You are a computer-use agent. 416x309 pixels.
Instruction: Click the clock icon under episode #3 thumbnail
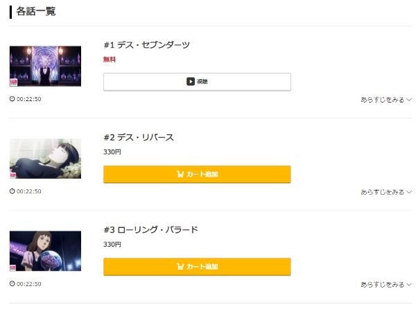12,284
